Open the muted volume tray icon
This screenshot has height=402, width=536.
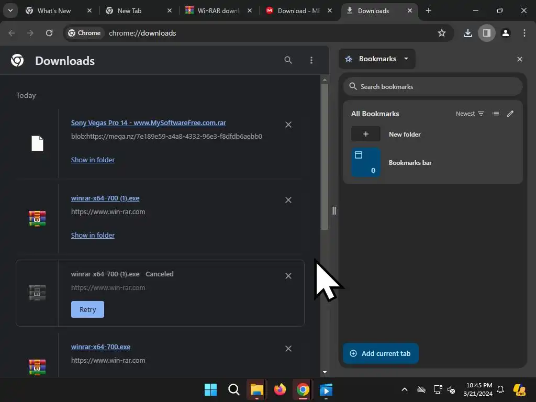pos(451,389)
